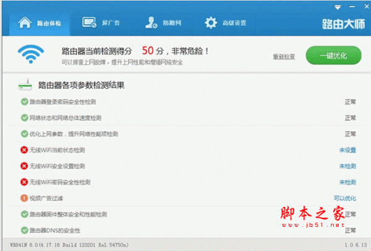Click the gear settings icon
The width and height of the screenshot is (371, 251).
click(x=211, y=23)
